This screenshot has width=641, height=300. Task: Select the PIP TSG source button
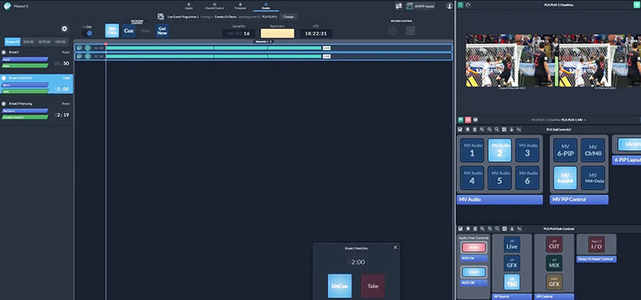click(x=512, y=282)
